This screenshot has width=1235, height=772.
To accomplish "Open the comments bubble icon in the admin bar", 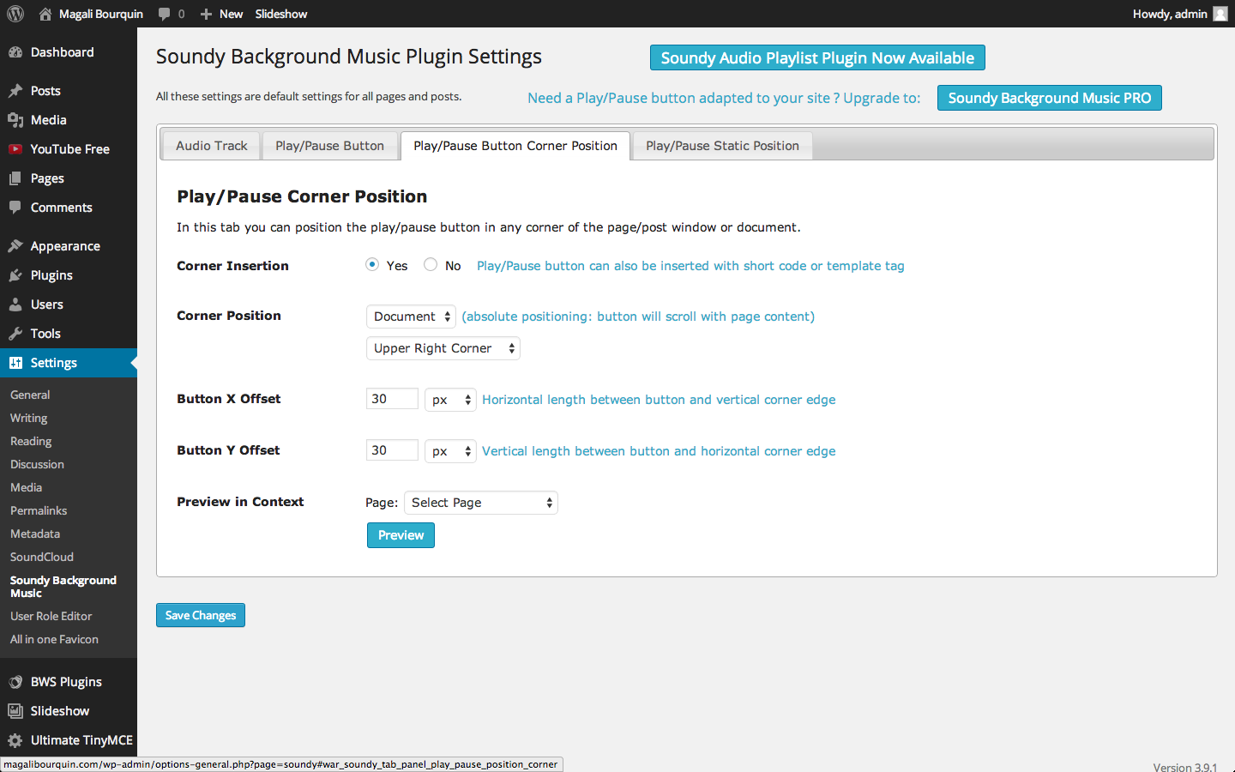I will coord(165,14).
